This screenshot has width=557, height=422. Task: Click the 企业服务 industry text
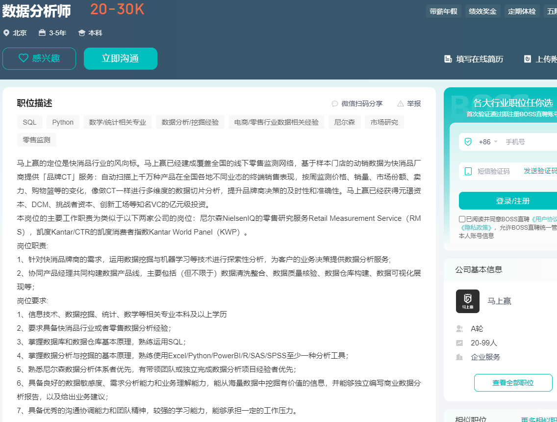(x=485, y=357)
